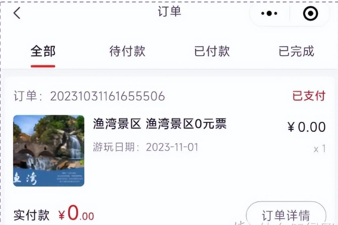Close mini program via the circle target icon

(311, 13)
